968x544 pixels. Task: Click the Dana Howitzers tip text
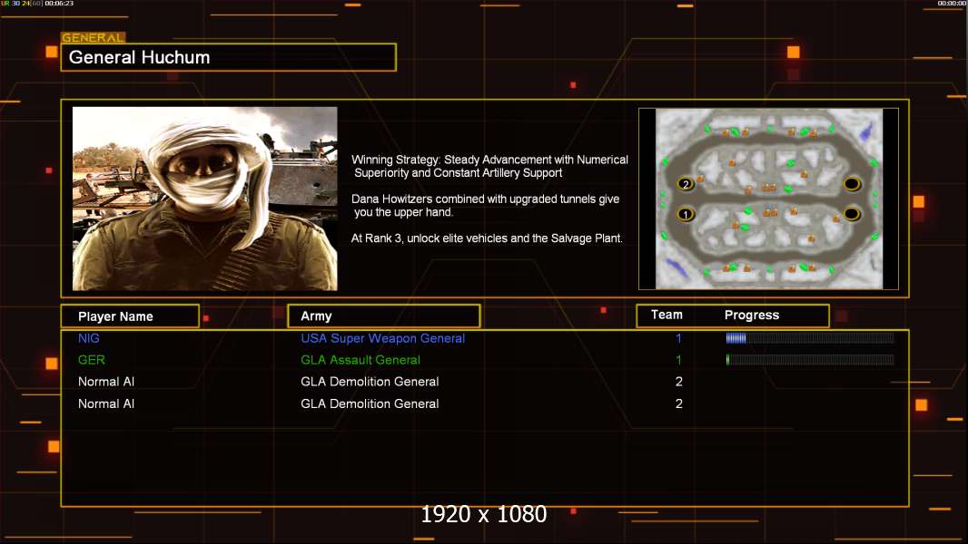tap(485, 205)
